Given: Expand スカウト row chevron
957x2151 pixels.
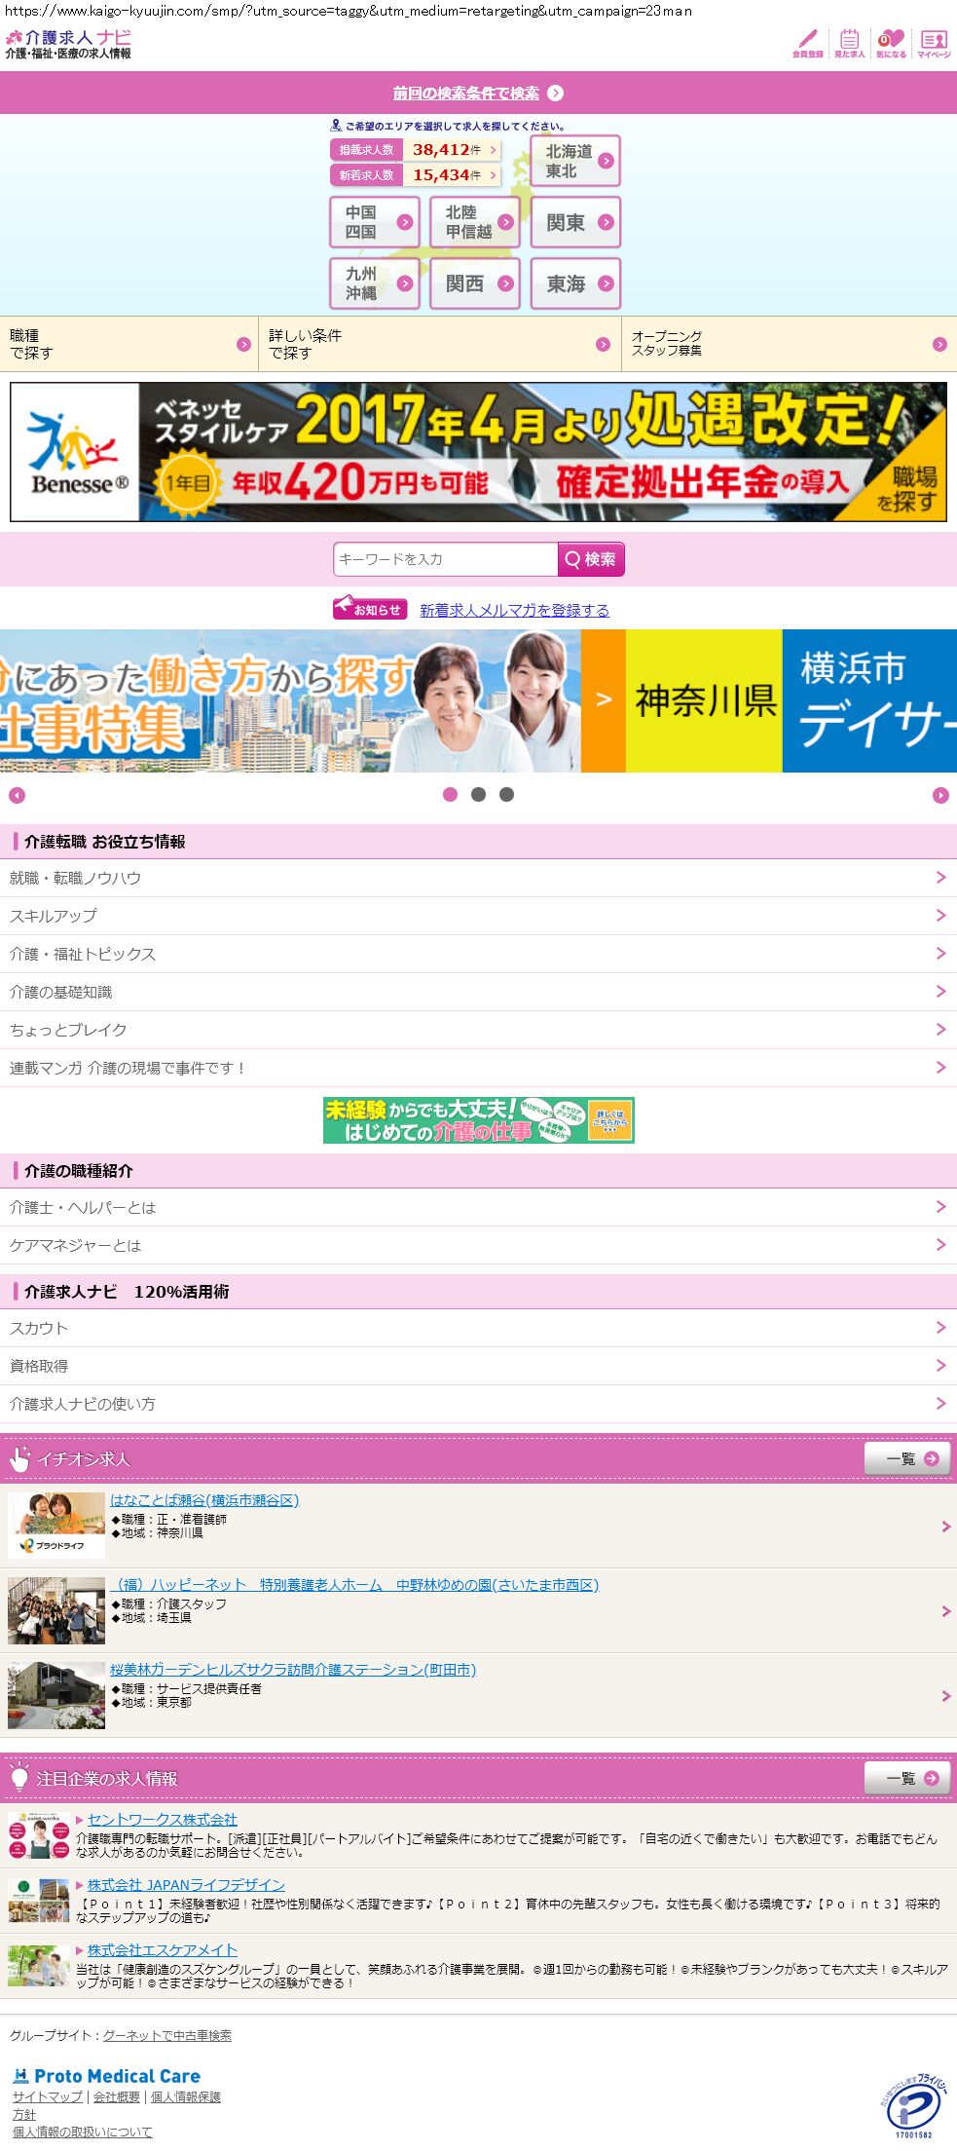Looking at the screenshot, I should tap(940, 1328).
